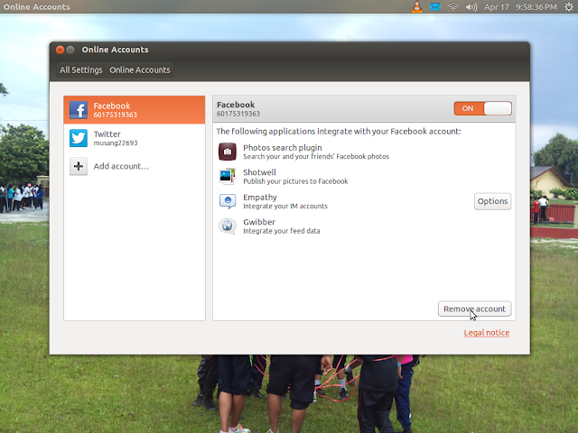Image resolution: width=578 pixels, height=433 pixels.
Task: Click 'Search your and your friends' Facebook photos' text
Action: (x=316, y=156)
